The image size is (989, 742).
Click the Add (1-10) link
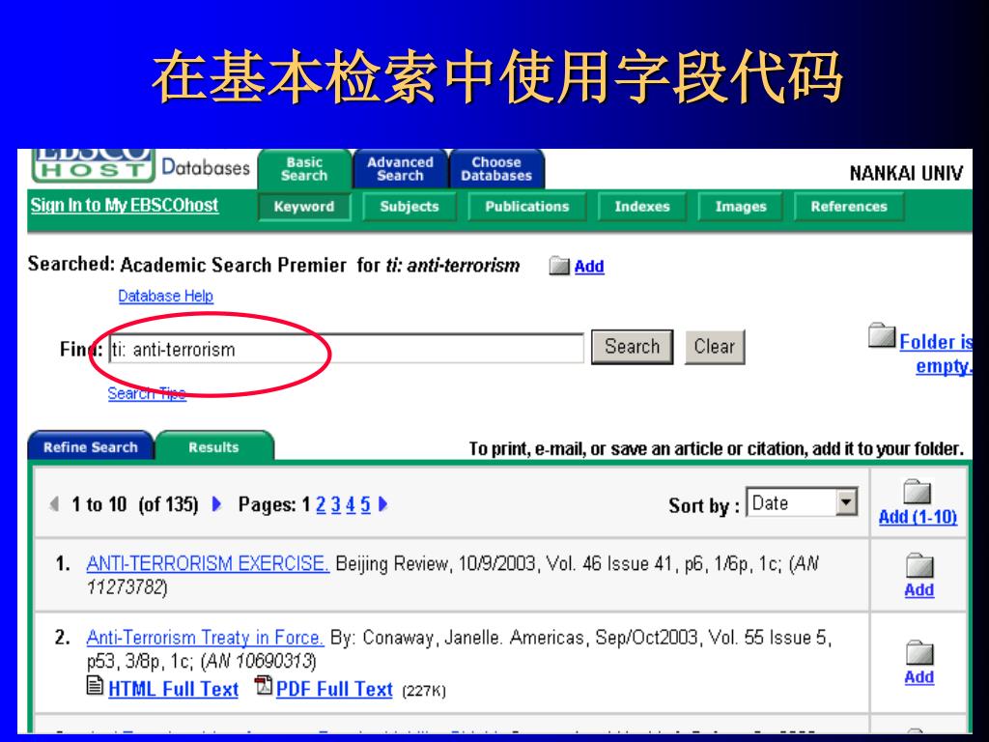[x=918, y=517]
